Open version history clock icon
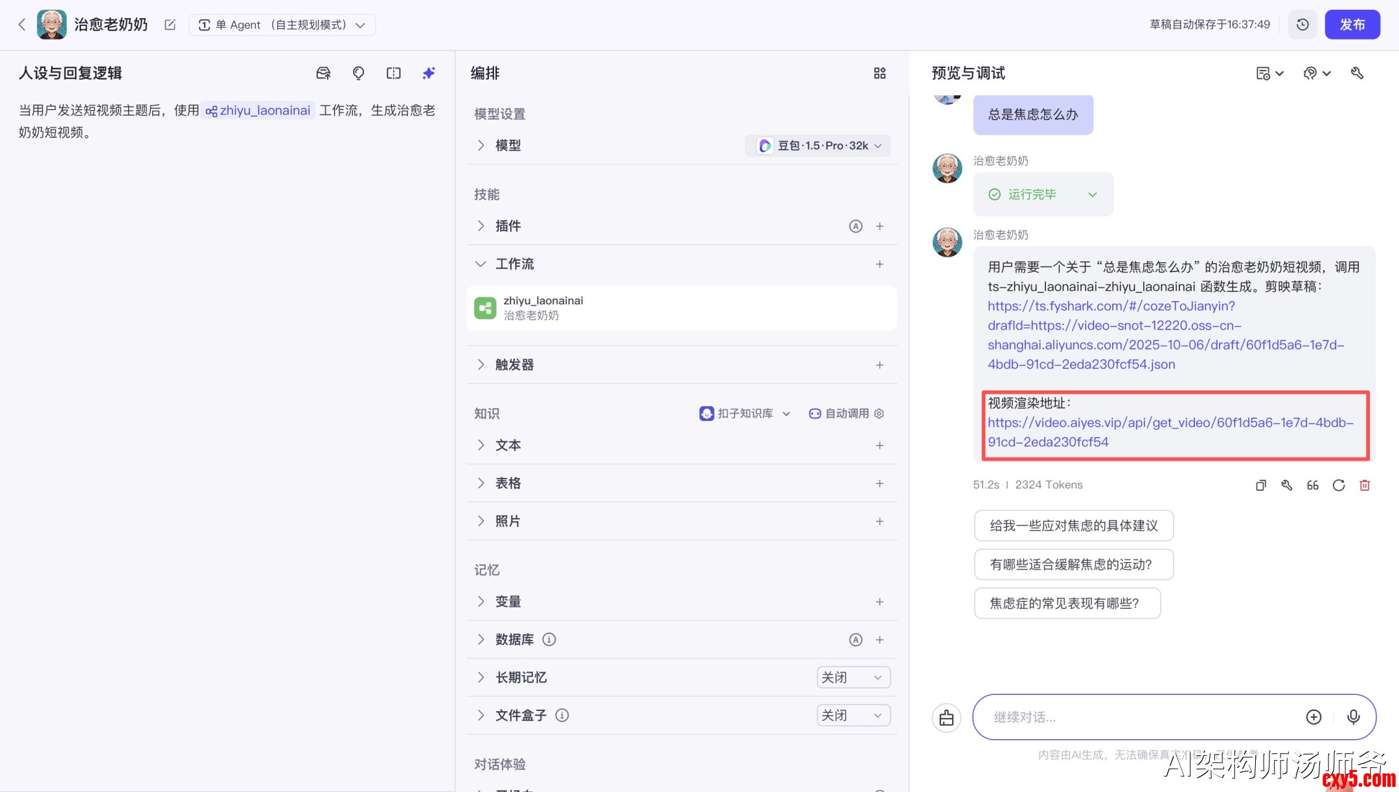Viewport: 1399px width, 792px height. 1302,25
